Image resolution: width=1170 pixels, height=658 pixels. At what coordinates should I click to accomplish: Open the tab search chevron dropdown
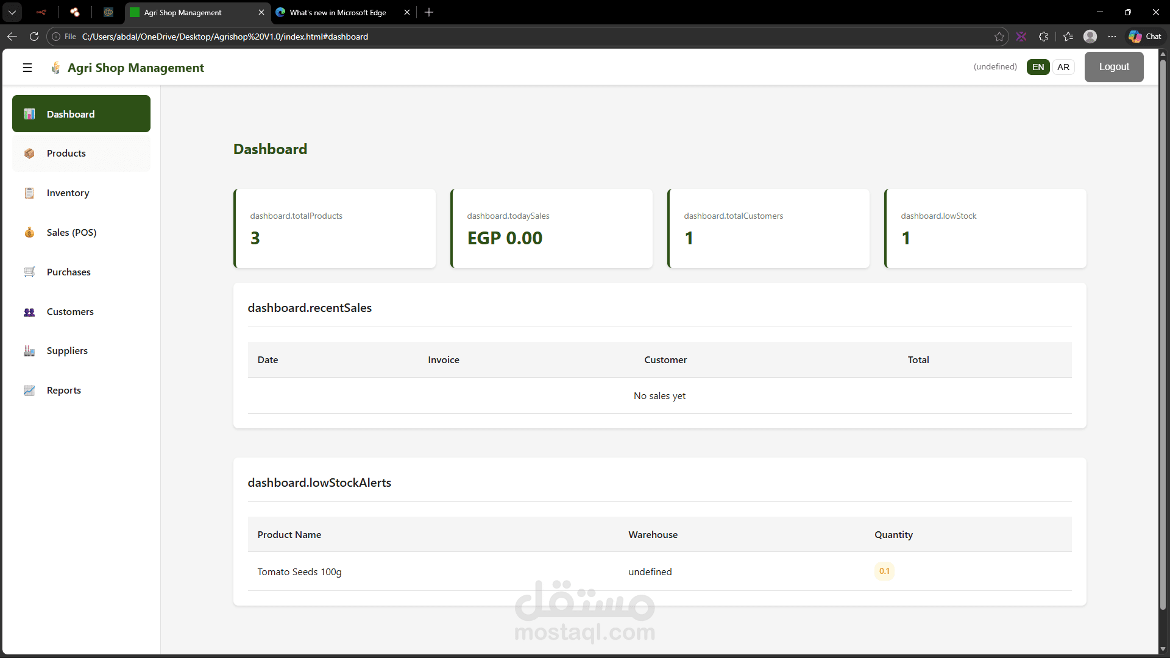[x=12, y=12]
